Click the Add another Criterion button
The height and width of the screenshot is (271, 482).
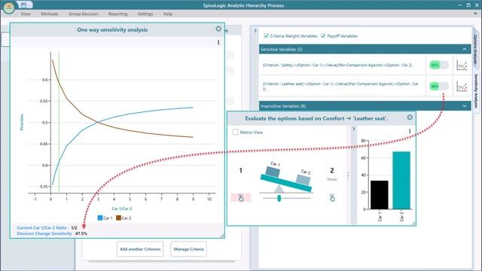140,249
